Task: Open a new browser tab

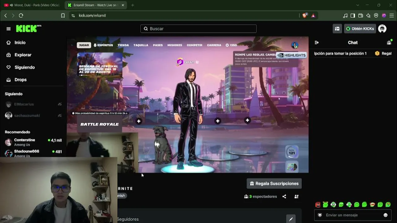Action: click(133, 5)
